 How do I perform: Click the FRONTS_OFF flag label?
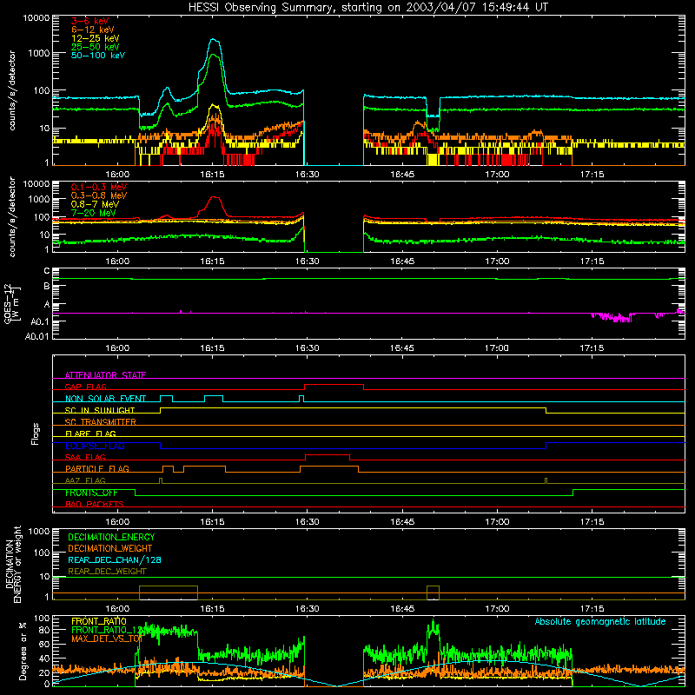[x=91, y=493]
